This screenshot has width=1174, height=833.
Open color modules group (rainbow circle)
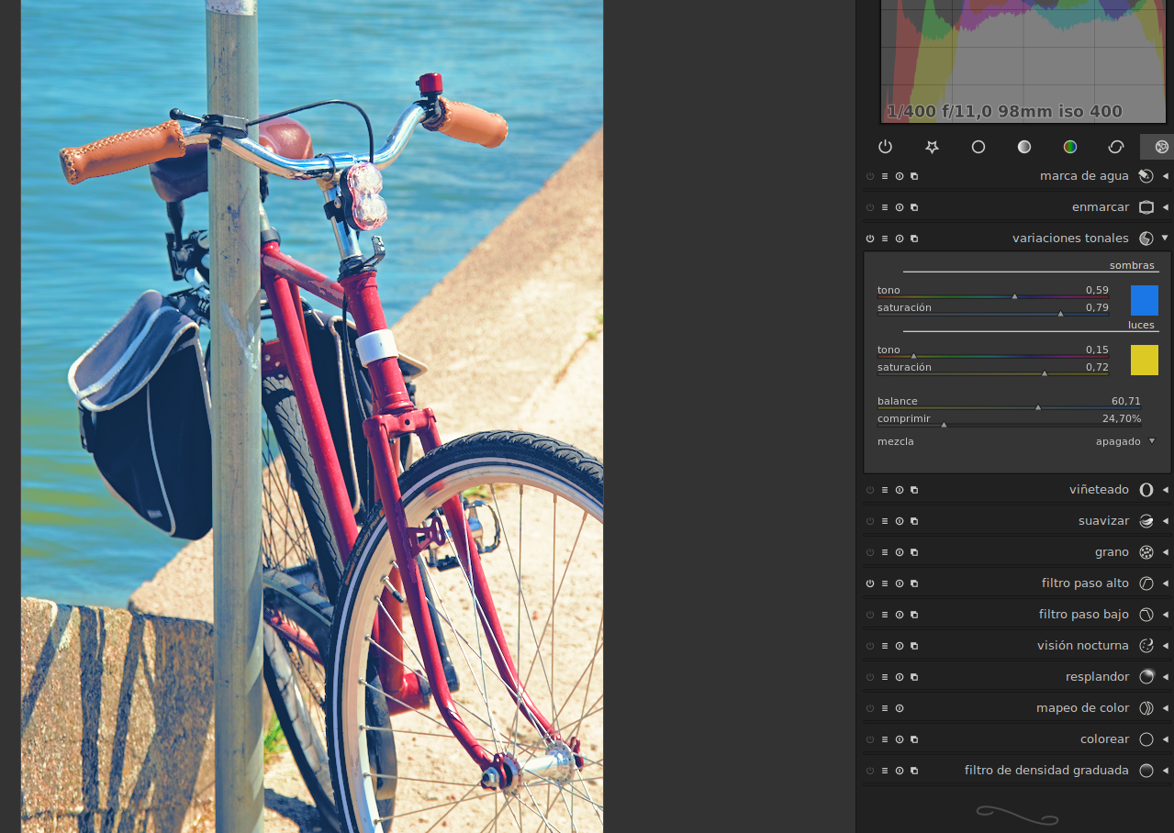coord(1070,147)
